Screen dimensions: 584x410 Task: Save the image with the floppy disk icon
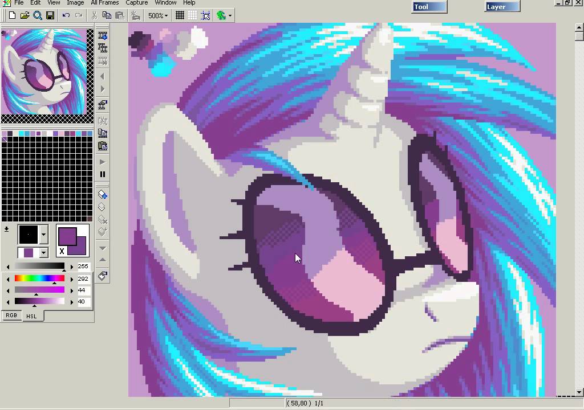[50, 15]
